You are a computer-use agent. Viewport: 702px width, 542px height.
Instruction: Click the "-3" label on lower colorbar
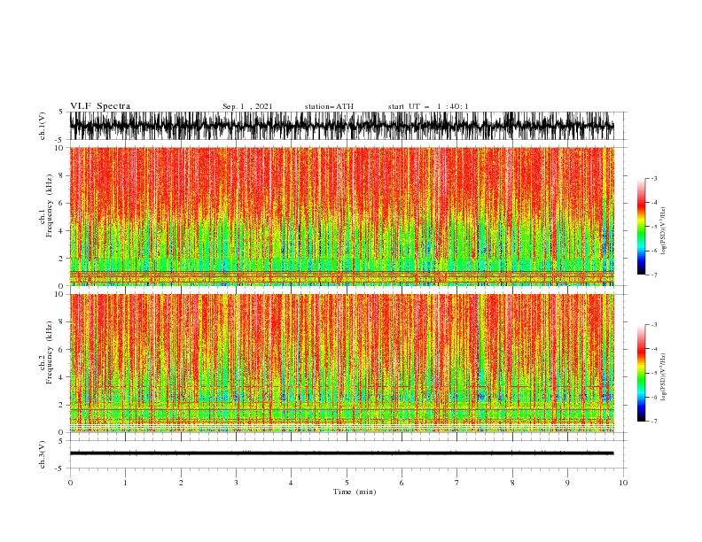pyautogui.click(x=654, y=325)
